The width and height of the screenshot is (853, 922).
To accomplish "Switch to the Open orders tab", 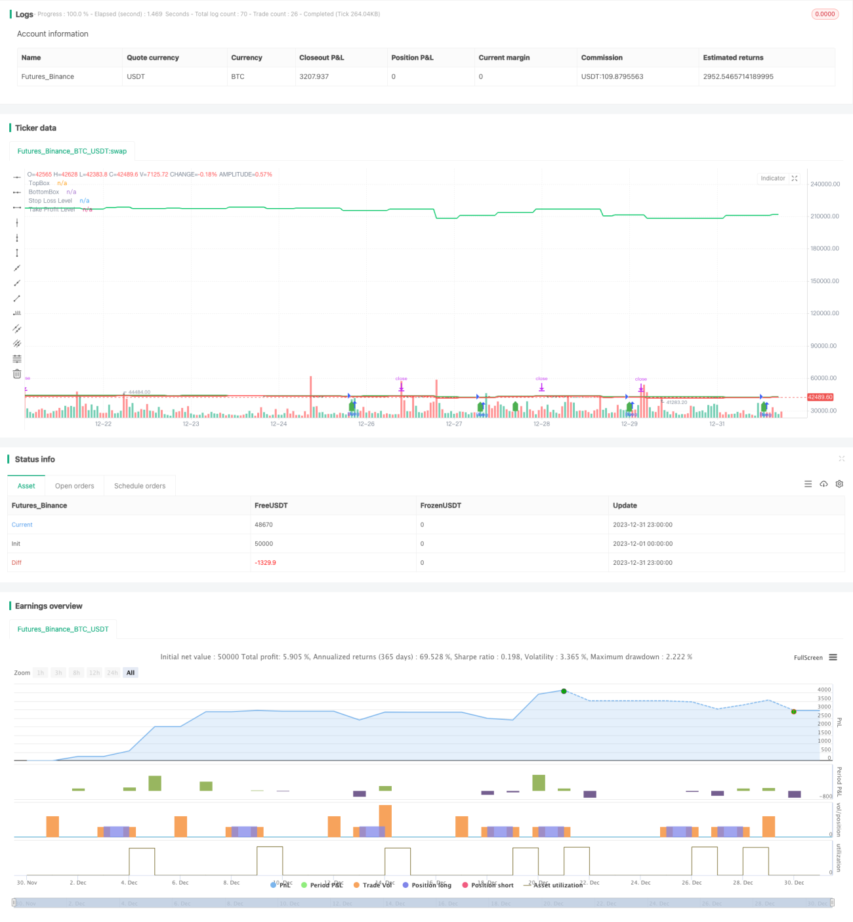I will 74,486.
